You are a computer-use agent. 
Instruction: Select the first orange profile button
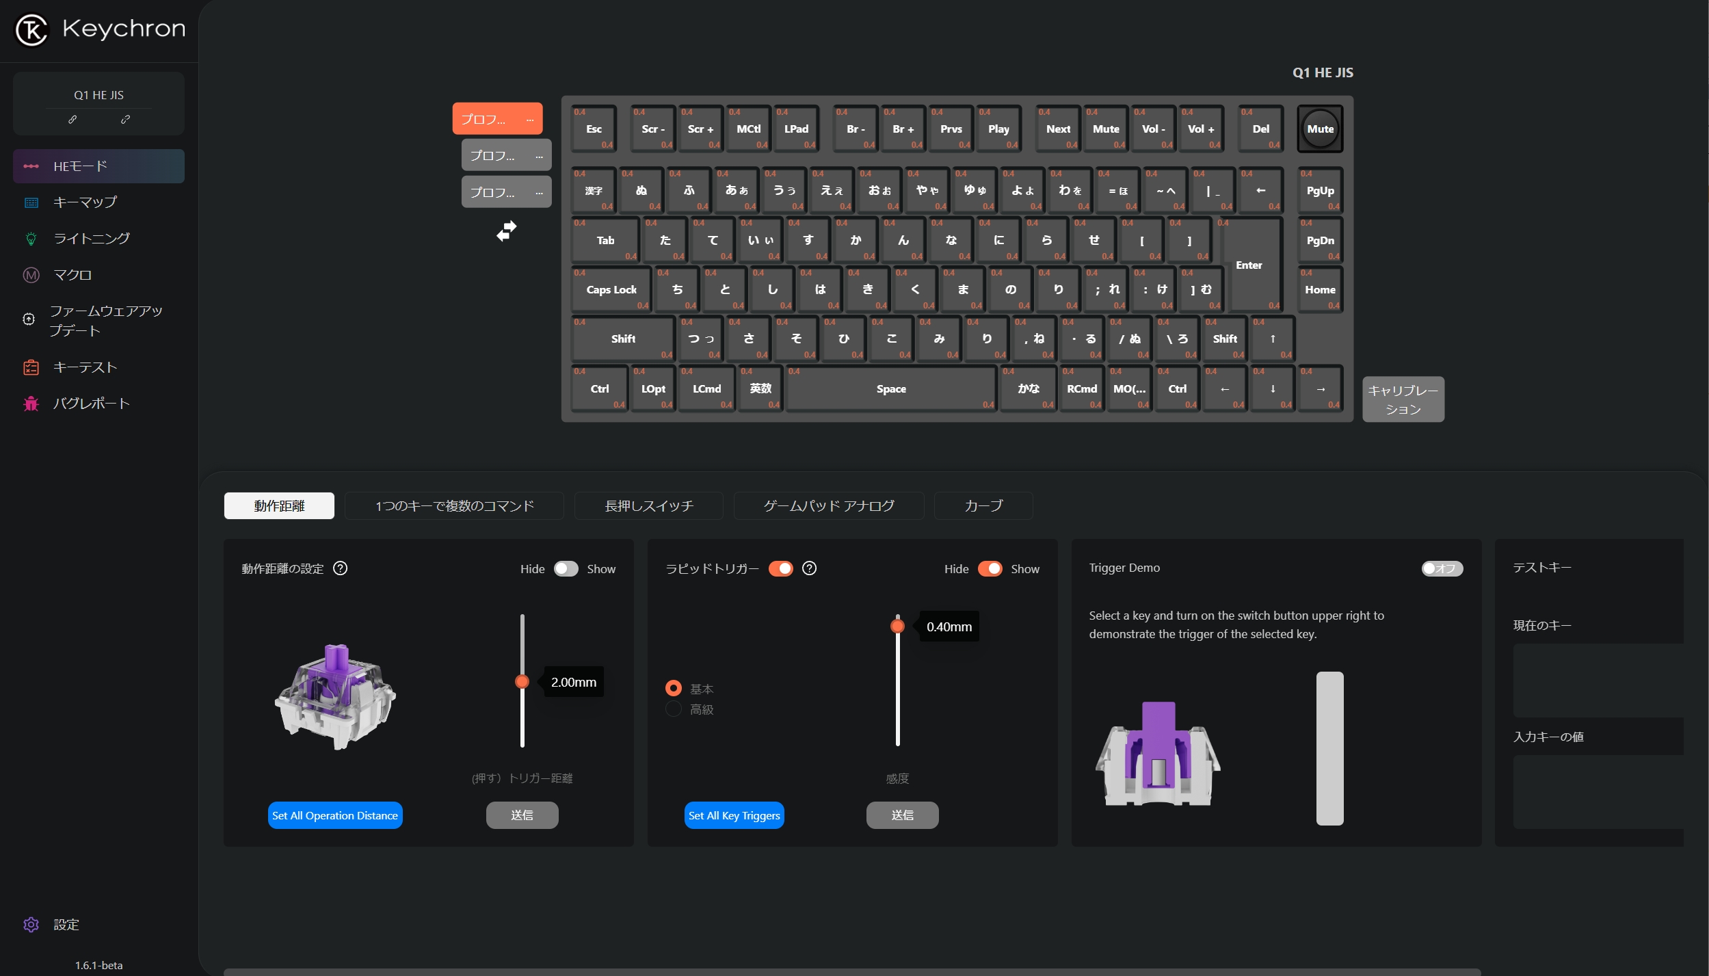[x=497, y=119]
